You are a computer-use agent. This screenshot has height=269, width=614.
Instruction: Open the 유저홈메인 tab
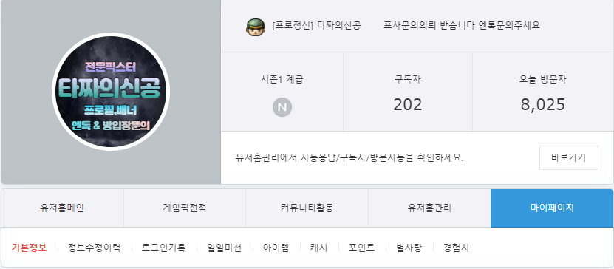tap(62, 208)
